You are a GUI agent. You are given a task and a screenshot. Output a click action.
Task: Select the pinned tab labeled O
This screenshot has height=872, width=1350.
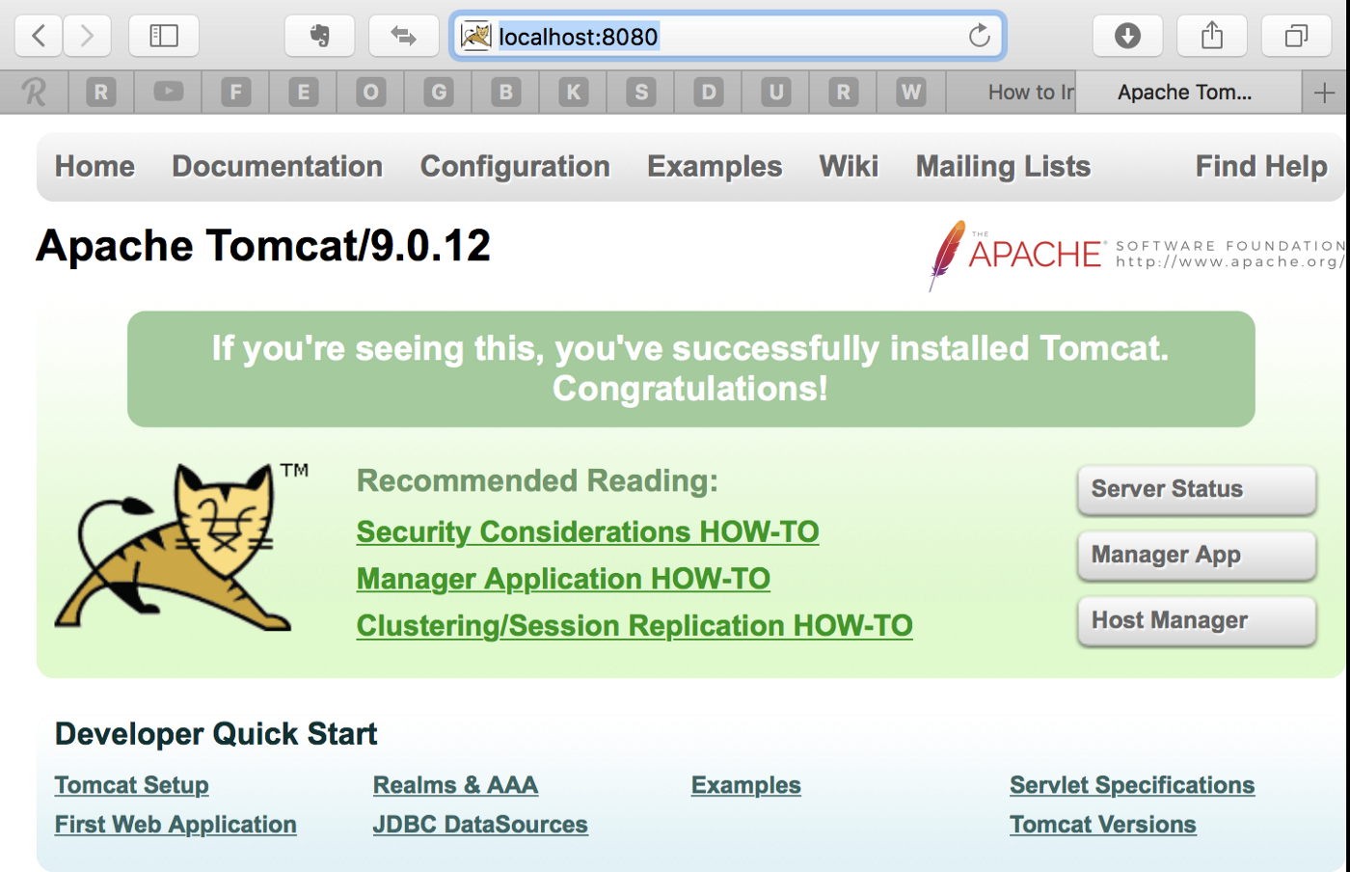(371, 93)
